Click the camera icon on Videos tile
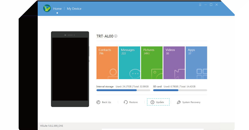 click(x=180, y=74)
